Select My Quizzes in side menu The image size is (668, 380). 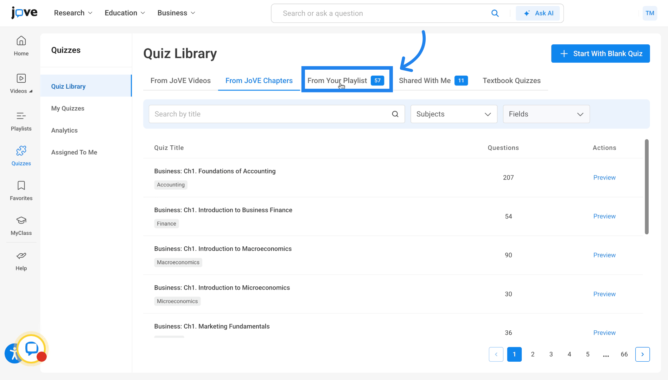pyautogui.click(x=68, y=108)
